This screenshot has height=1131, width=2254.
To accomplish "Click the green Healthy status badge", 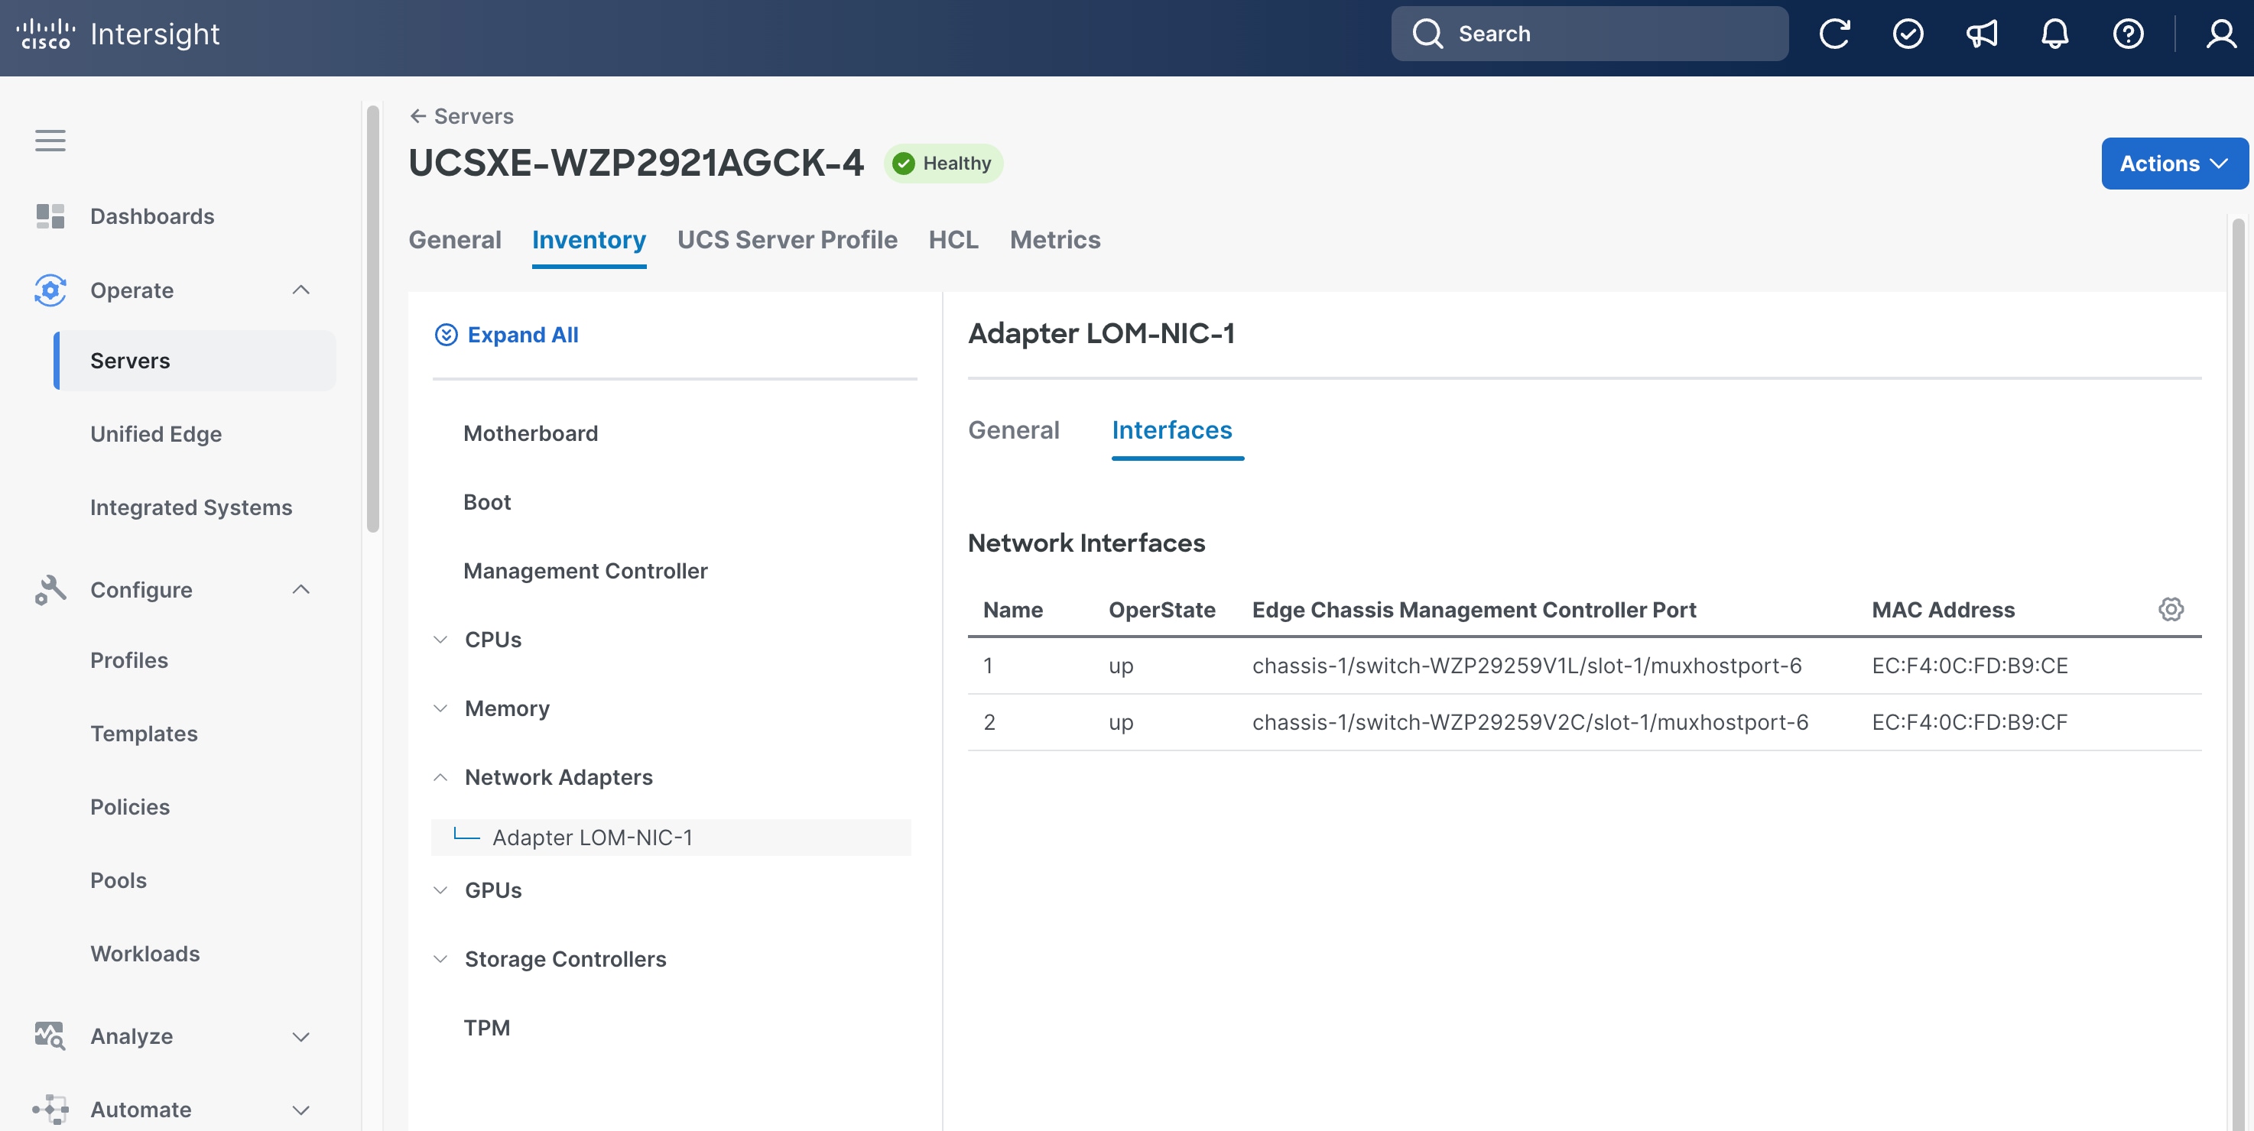I will [x=943, y=164].
